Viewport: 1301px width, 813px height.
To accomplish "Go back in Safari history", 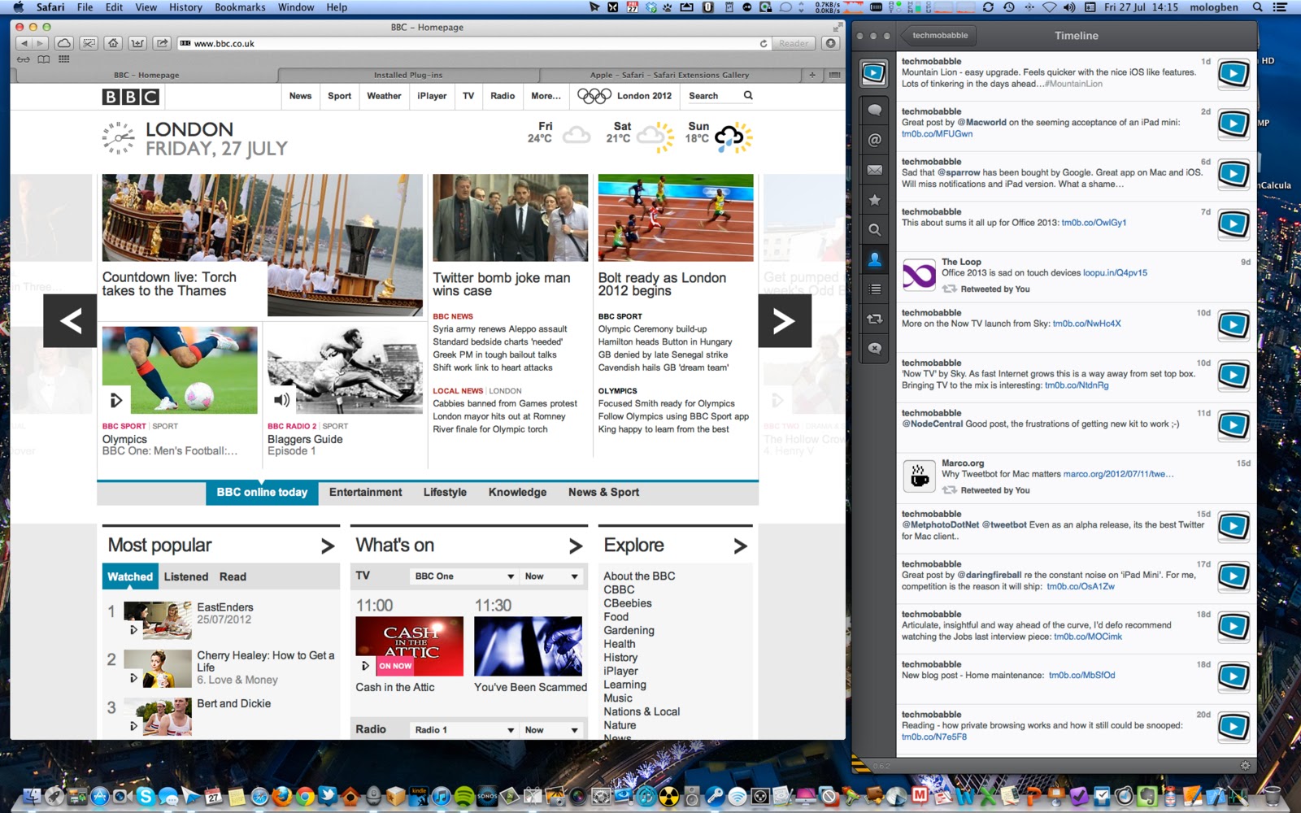I will tap(24, 43).
